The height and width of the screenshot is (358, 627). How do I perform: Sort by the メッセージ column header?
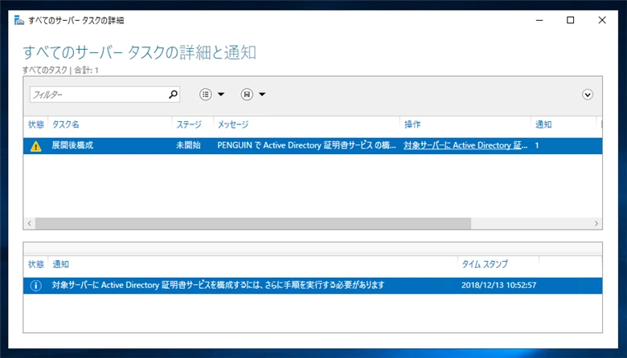pyautogui.click(x=233, y=124)
